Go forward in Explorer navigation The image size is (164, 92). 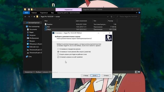[29, 17]
